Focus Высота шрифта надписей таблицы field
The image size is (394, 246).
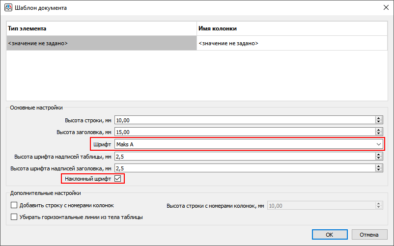pos(243,156)
